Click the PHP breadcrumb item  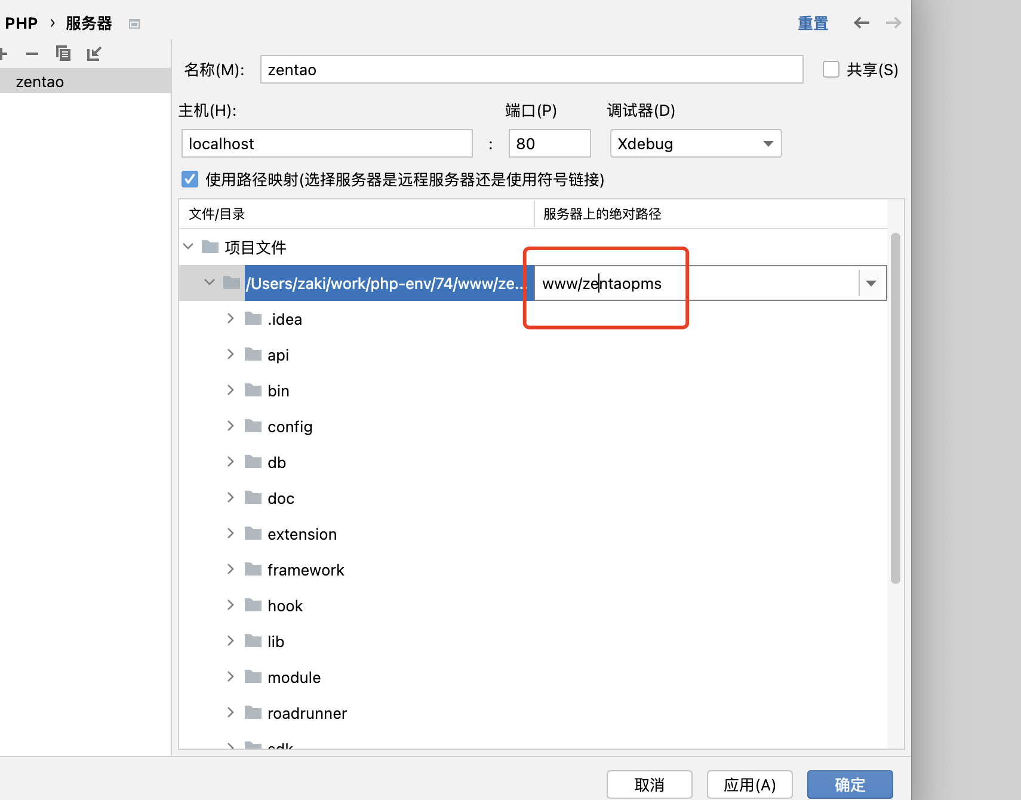[x=21, y=23]
